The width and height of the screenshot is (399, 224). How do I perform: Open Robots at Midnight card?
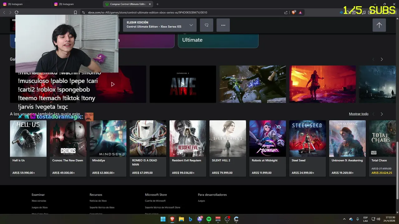(267, 148)
